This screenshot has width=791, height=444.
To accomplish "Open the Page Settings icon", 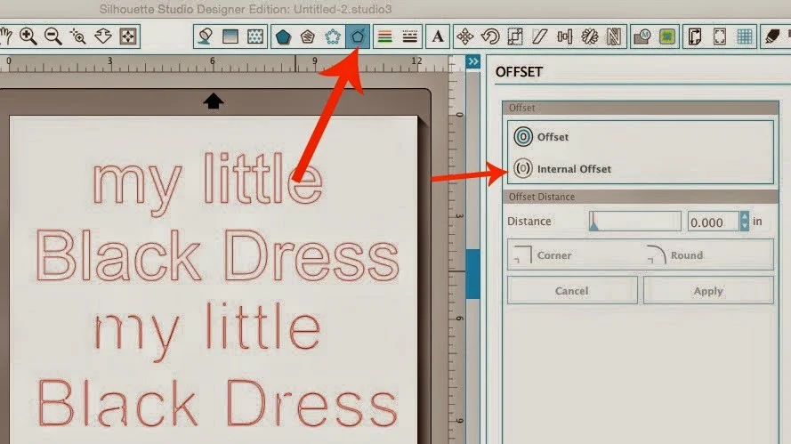I will [x=695, y=36].
